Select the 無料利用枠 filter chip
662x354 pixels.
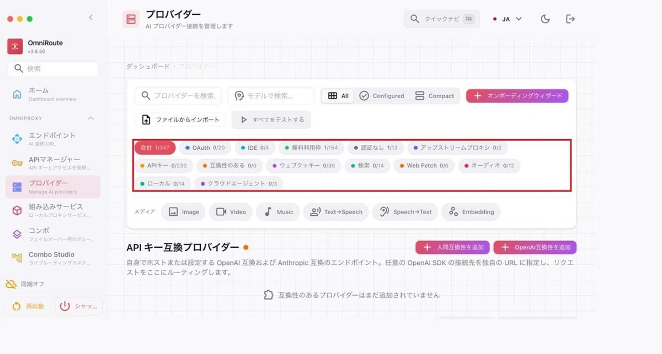[x=311, y=148]
